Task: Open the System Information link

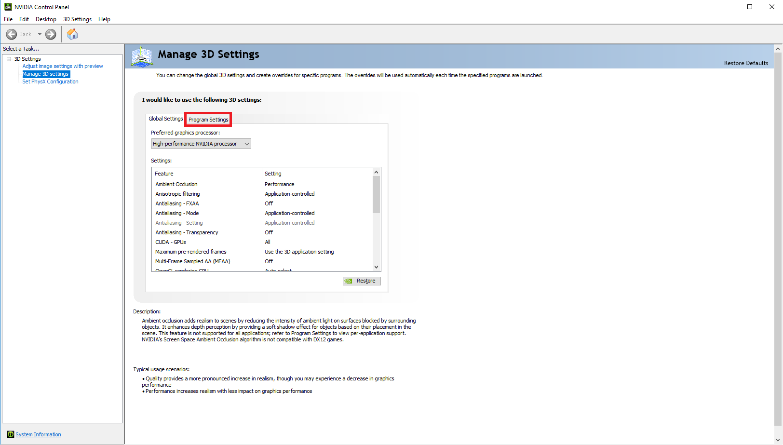Action: point(38,434)
